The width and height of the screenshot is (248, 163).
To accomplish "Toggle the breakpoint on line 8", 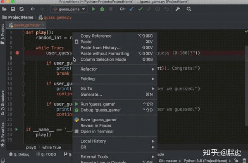I will click(x=17, y=53).
